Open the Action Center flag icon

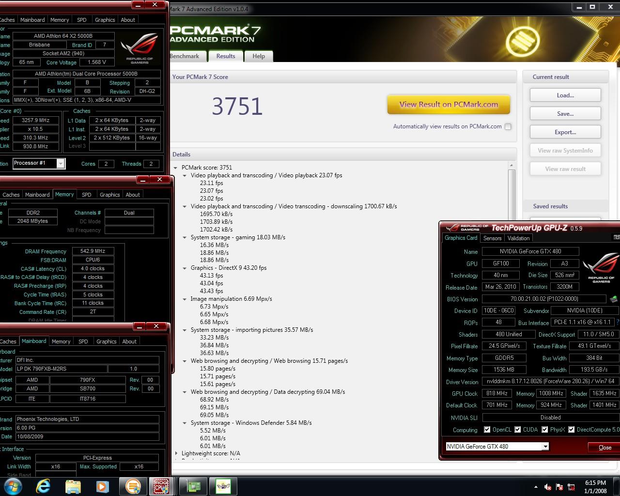click(559, 487)
